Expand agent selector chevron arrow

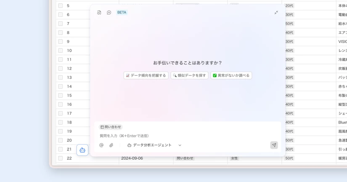point(180,145)
